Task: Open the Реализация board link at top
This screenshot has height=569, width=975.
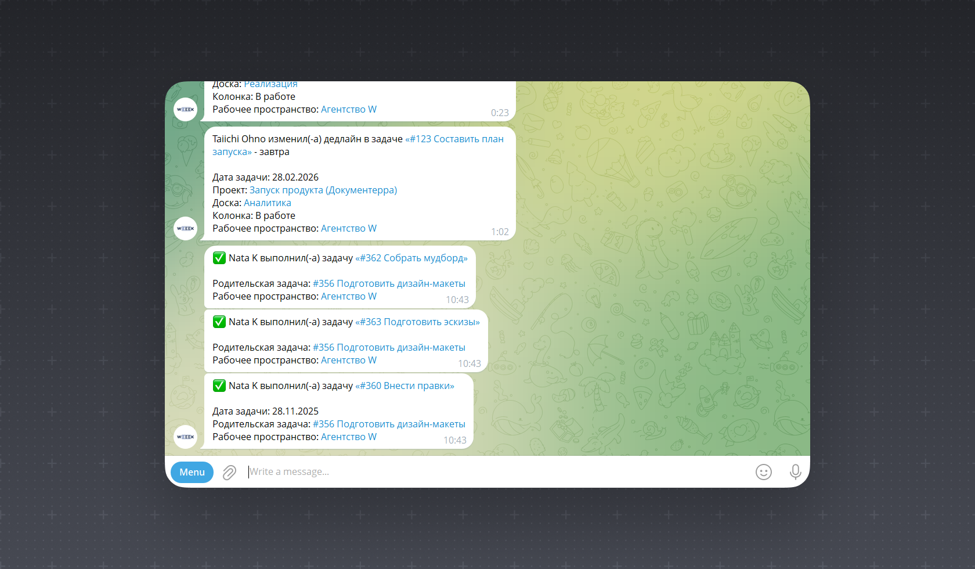Action: pos(270,85)
